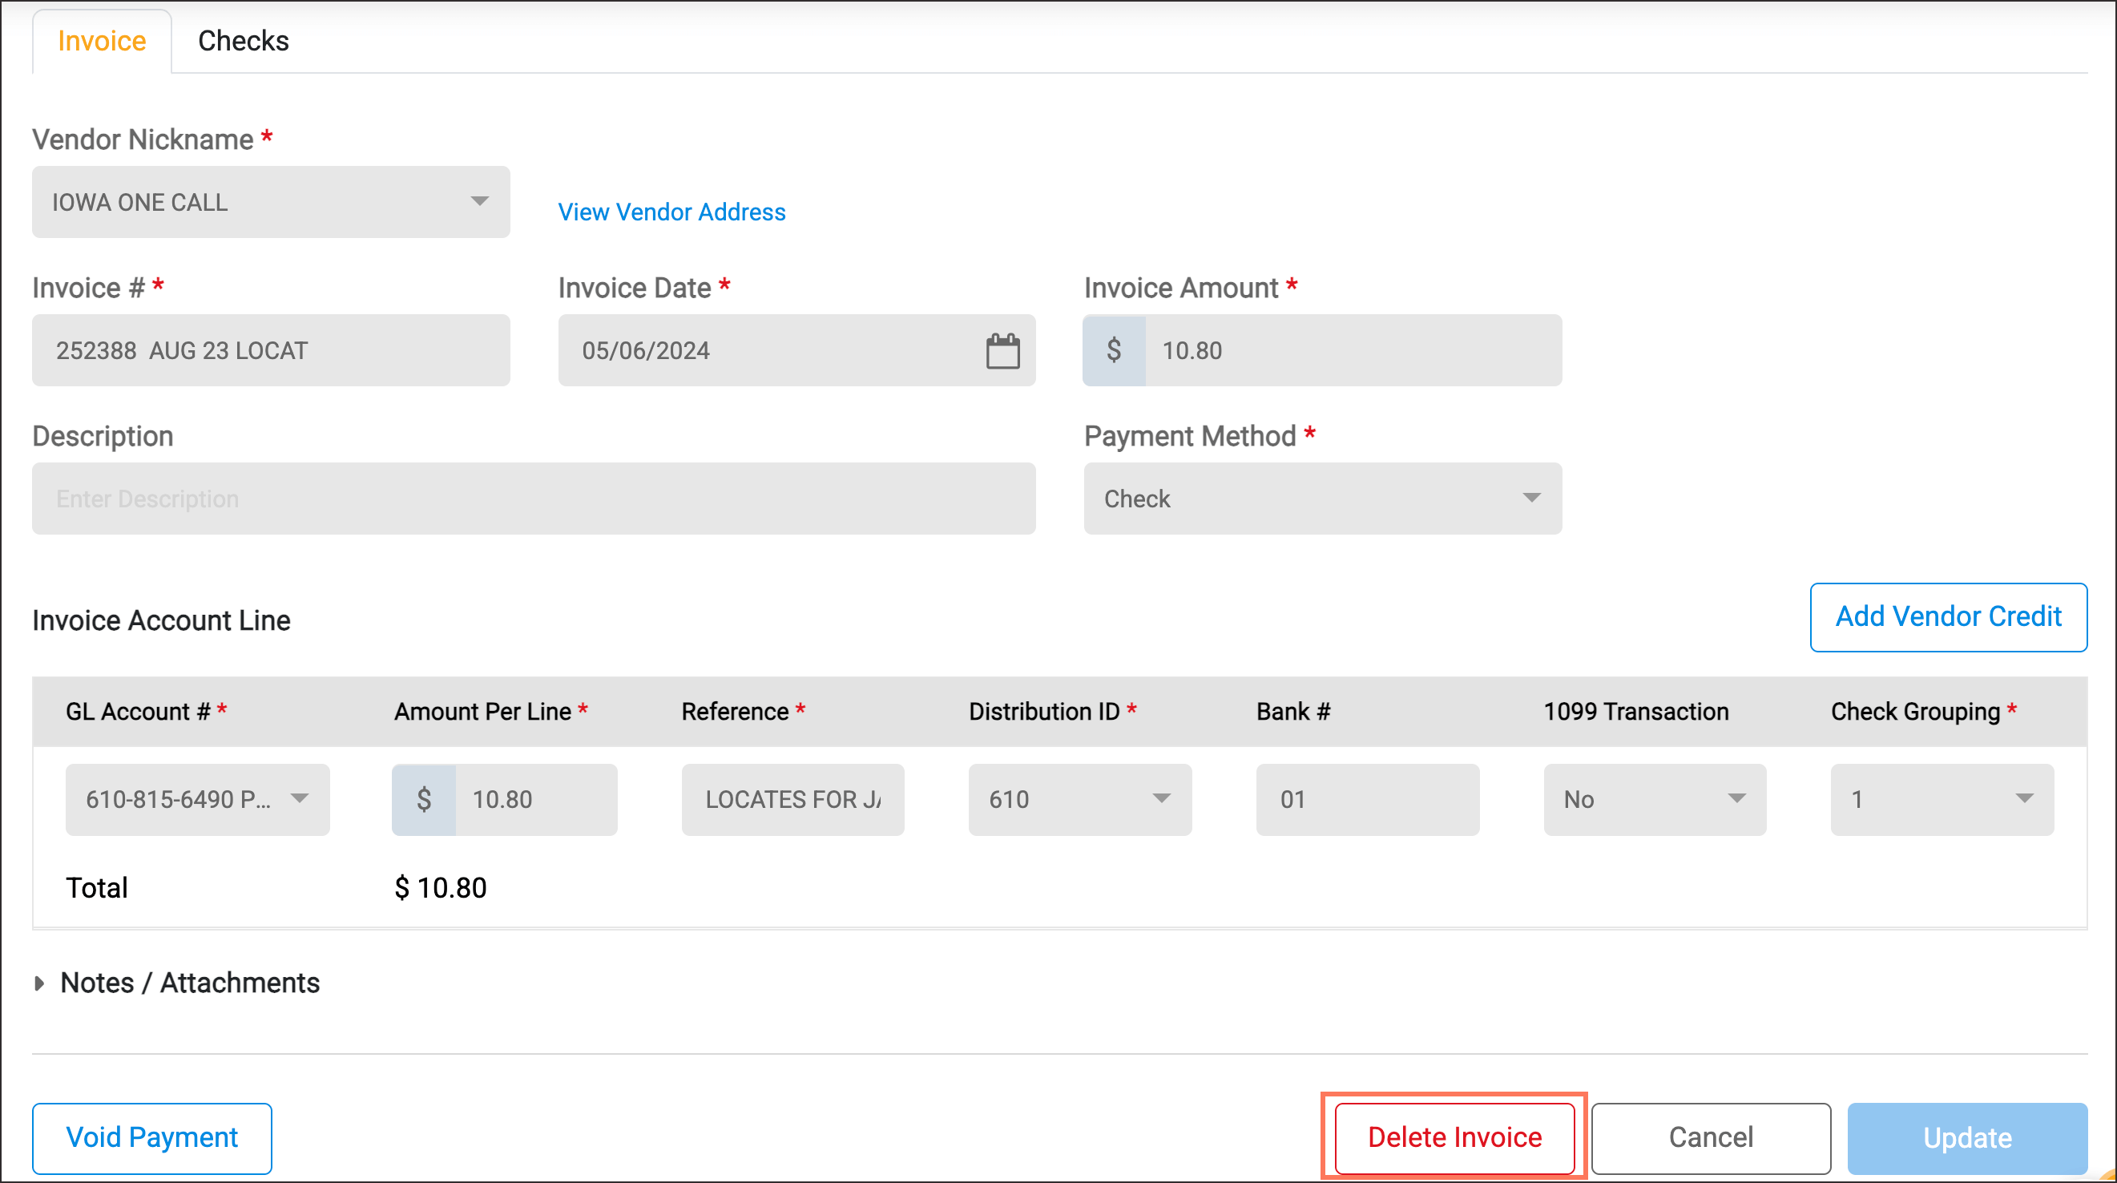
Task: Click the Void Payment button
Action: (152, 1138)
